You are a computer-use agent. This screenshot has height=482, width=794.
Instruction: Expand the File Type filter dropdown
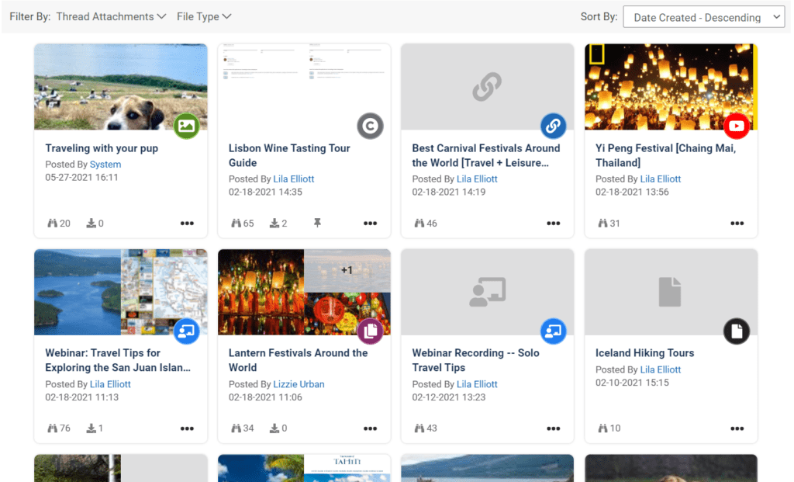point(204,16)
